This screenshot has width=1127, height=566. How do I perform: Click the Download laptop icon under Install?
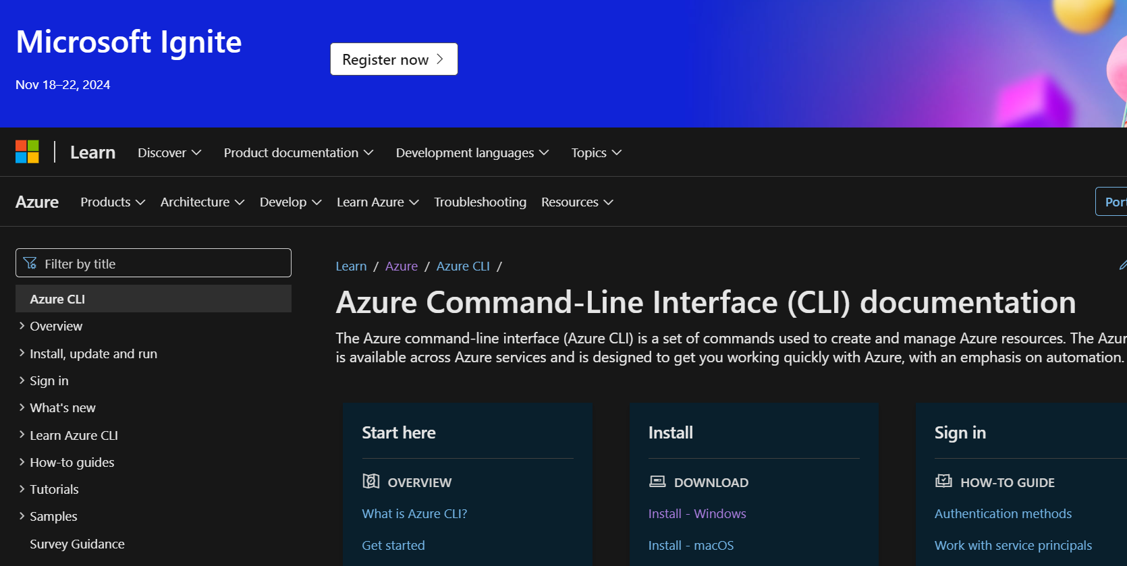pyautogui.click(x=657, y=481)
